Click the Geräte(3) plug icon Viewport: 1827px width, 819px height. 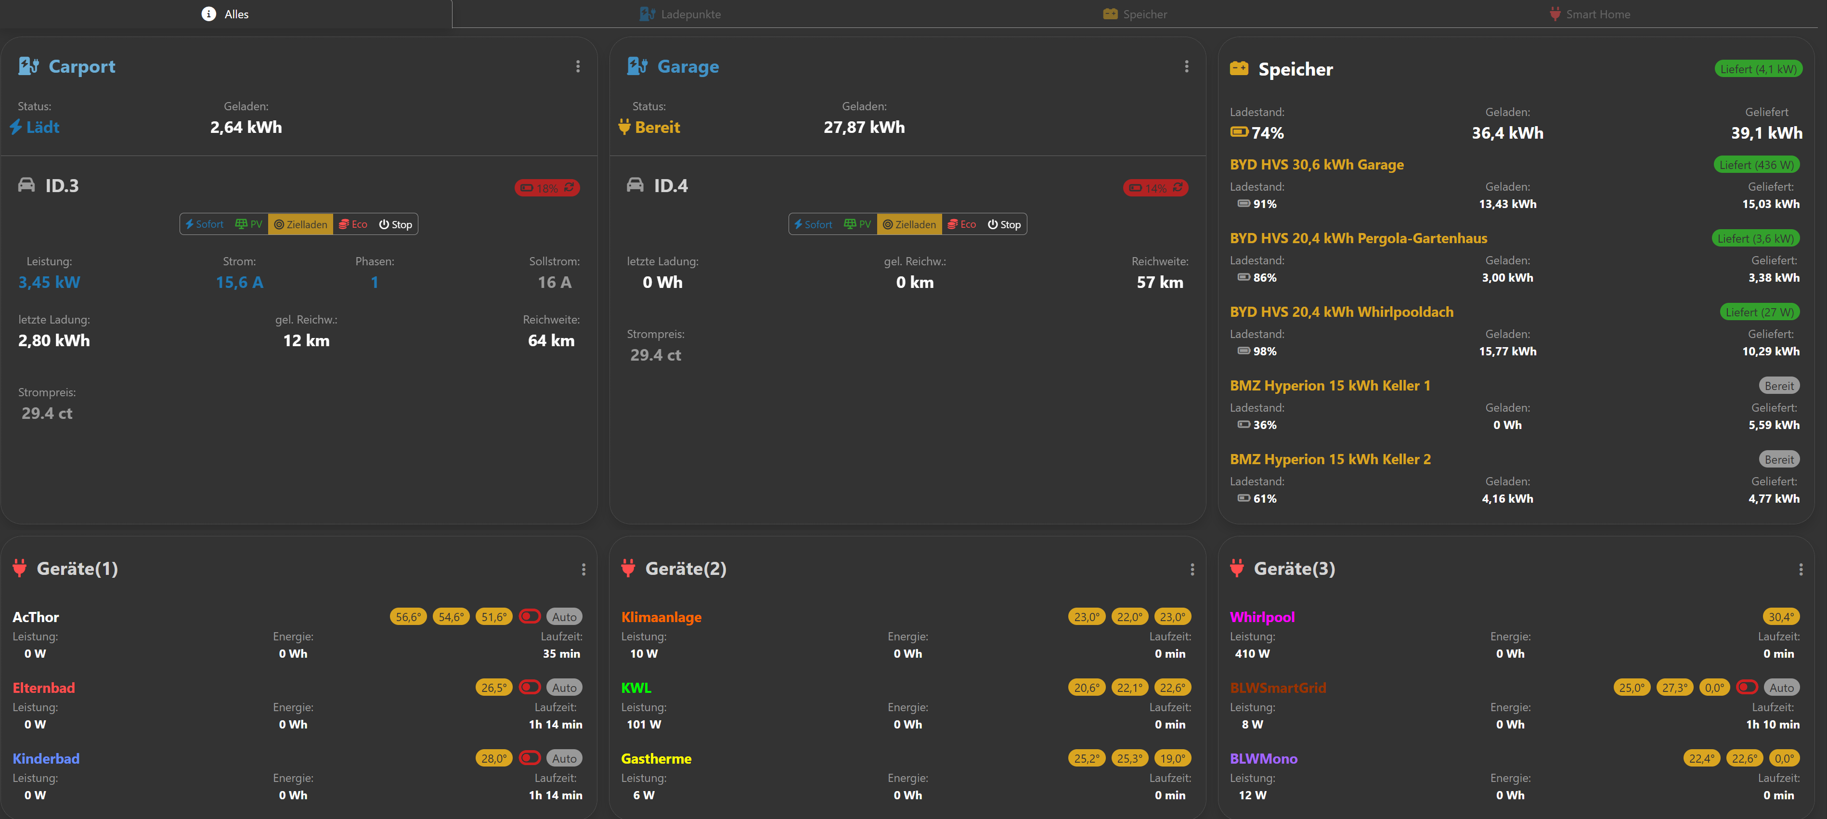click(x=1237, y=568)
